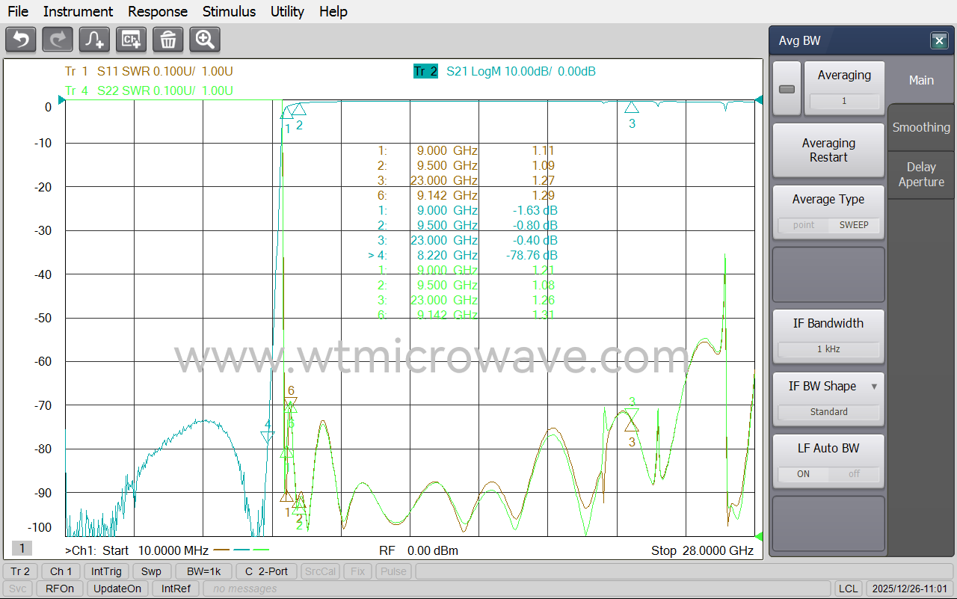
Task: Click the Svc status button
Action: tap(17, 589)
